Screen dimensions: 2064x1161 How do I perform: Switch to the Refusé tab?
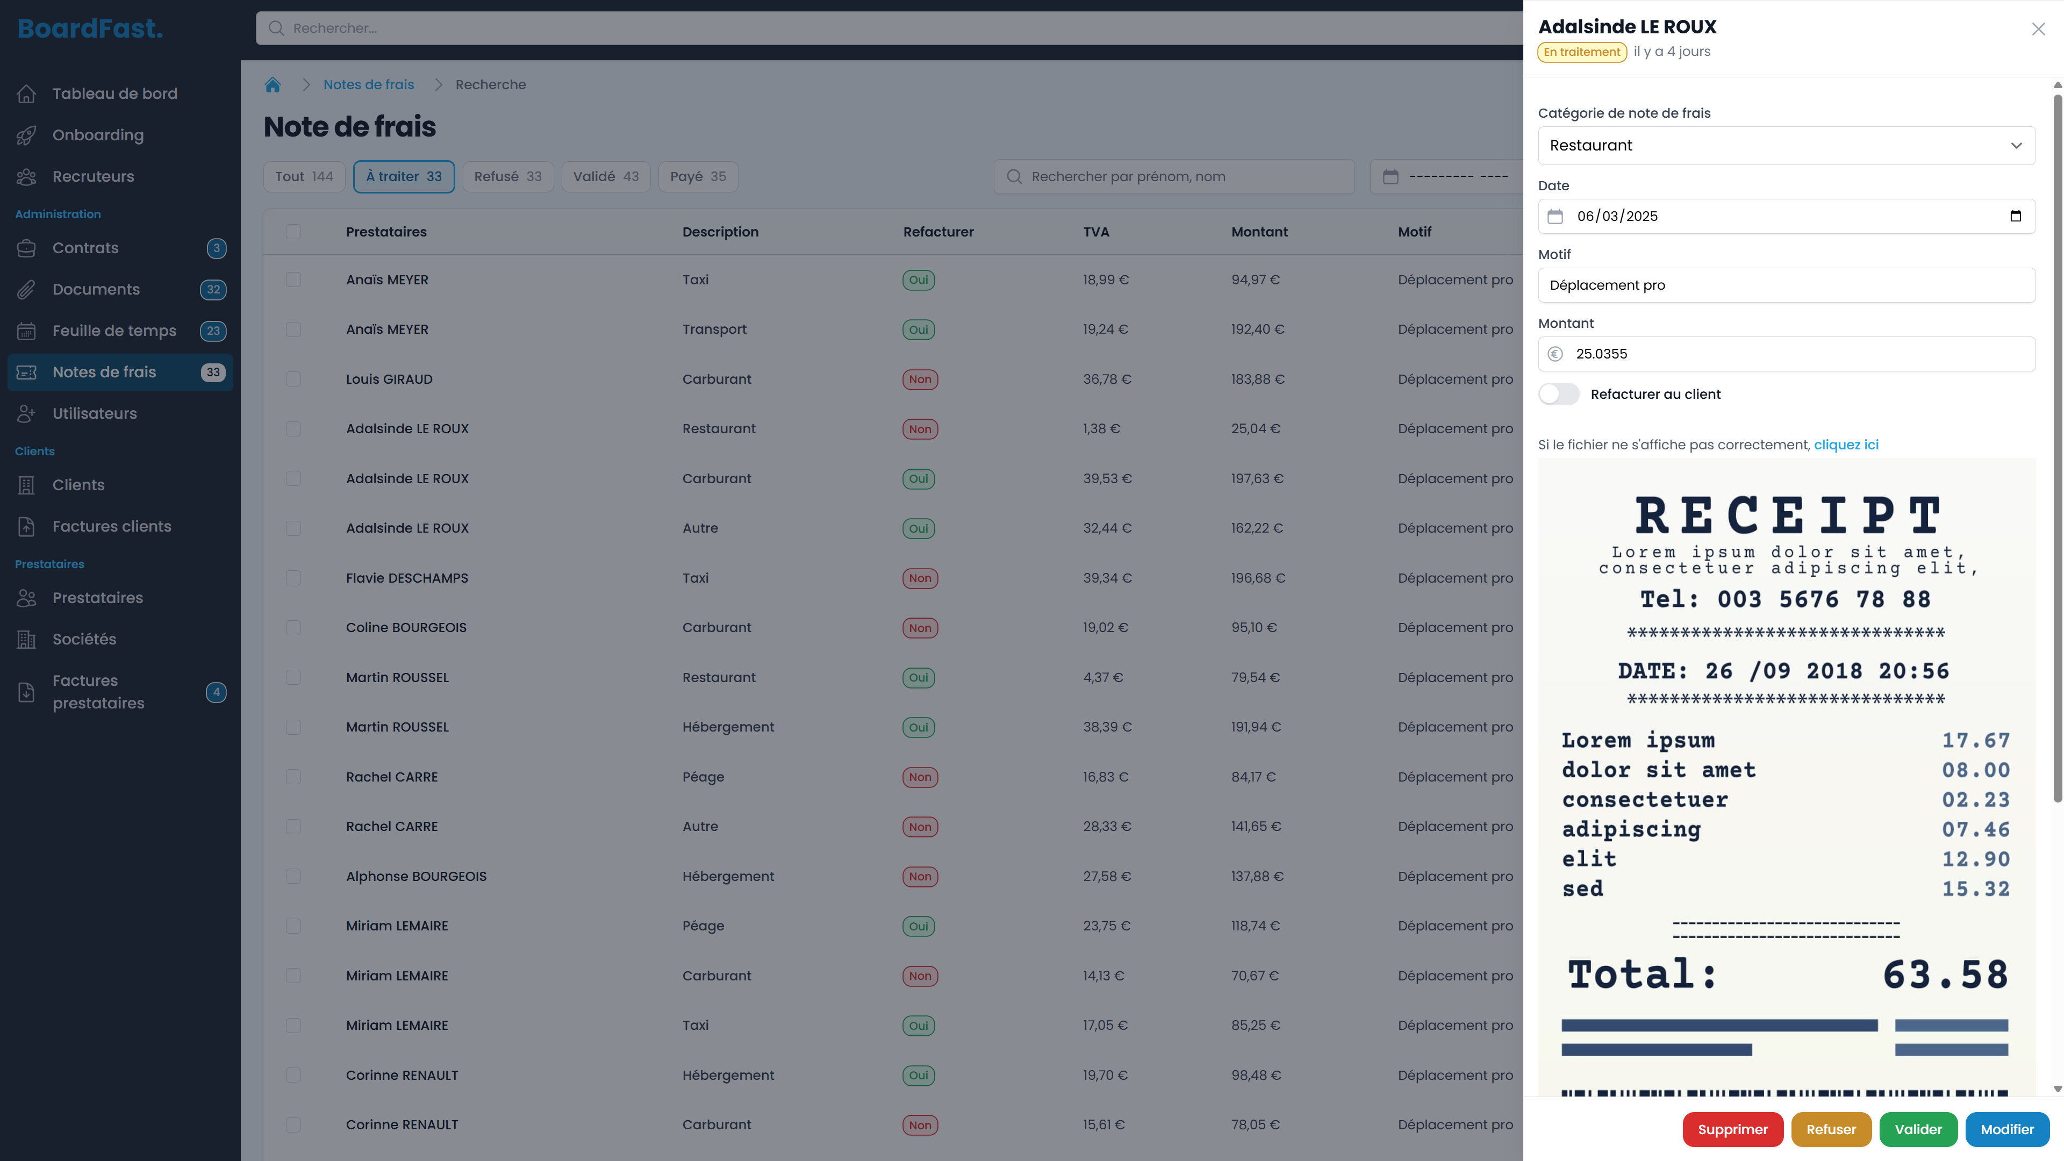coord(507,176)
